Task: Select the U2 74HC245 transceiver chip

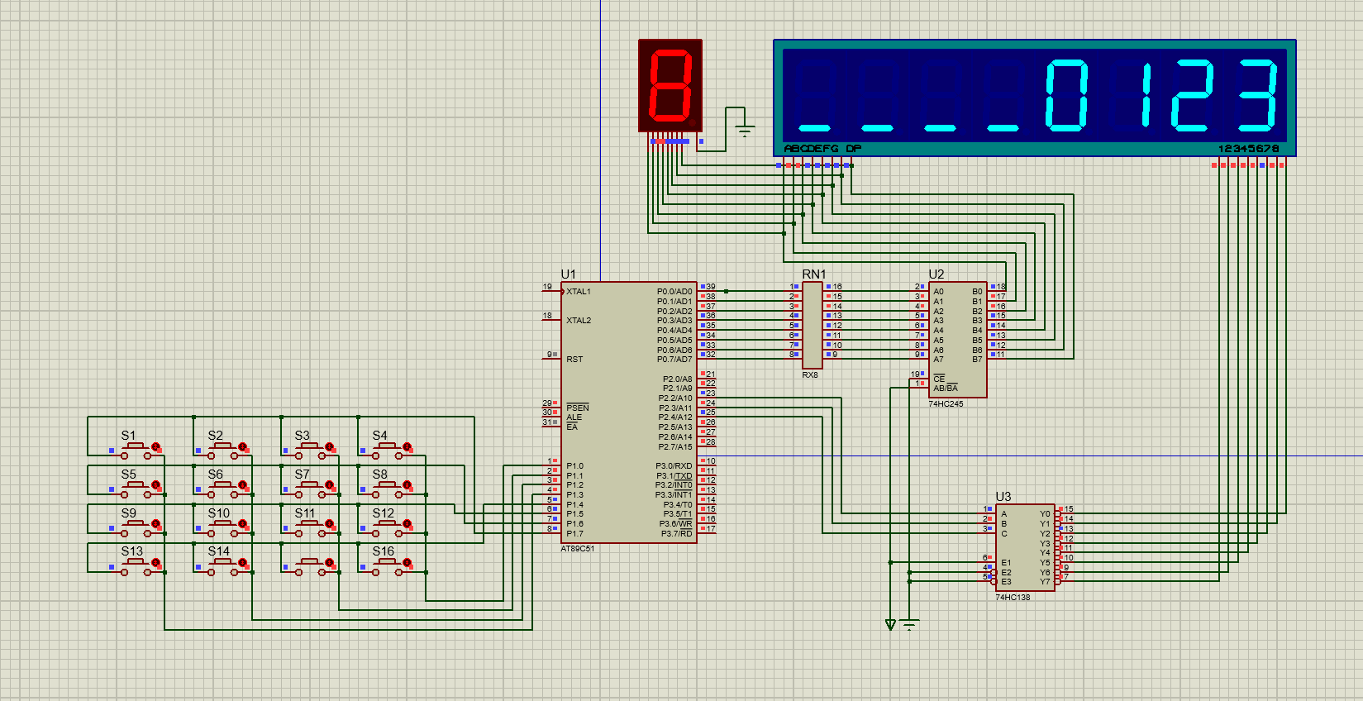Action: coord(958,340)
